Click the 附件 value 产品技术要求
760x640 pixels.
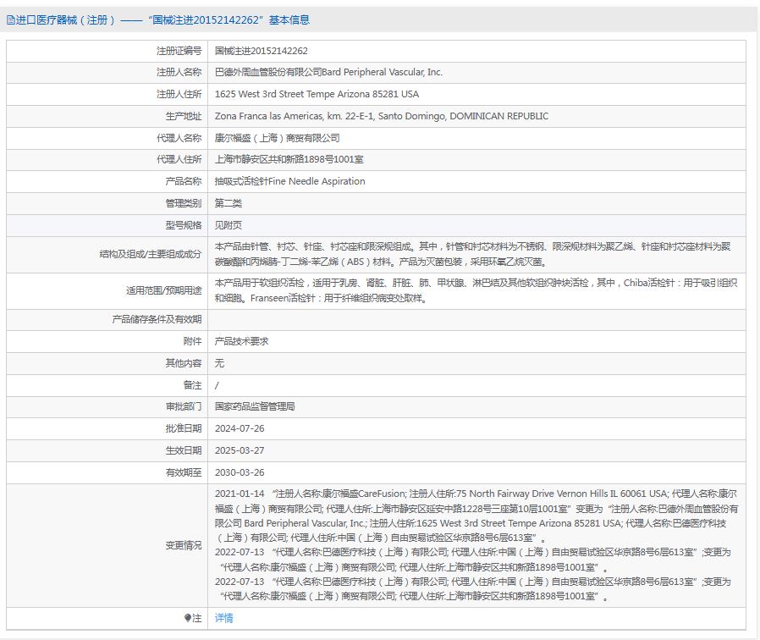click(241, 341)
